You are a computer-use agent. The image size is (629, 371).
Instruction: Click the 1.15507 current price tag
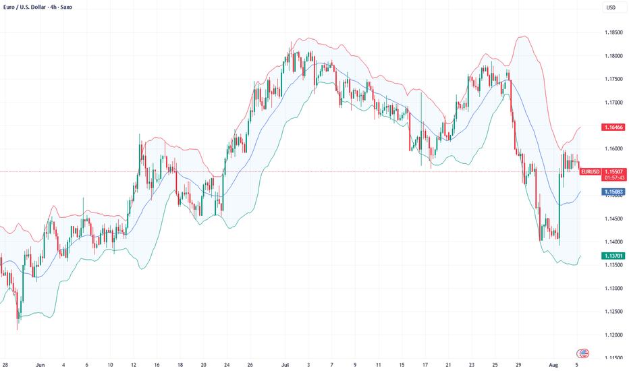[614, 171]
